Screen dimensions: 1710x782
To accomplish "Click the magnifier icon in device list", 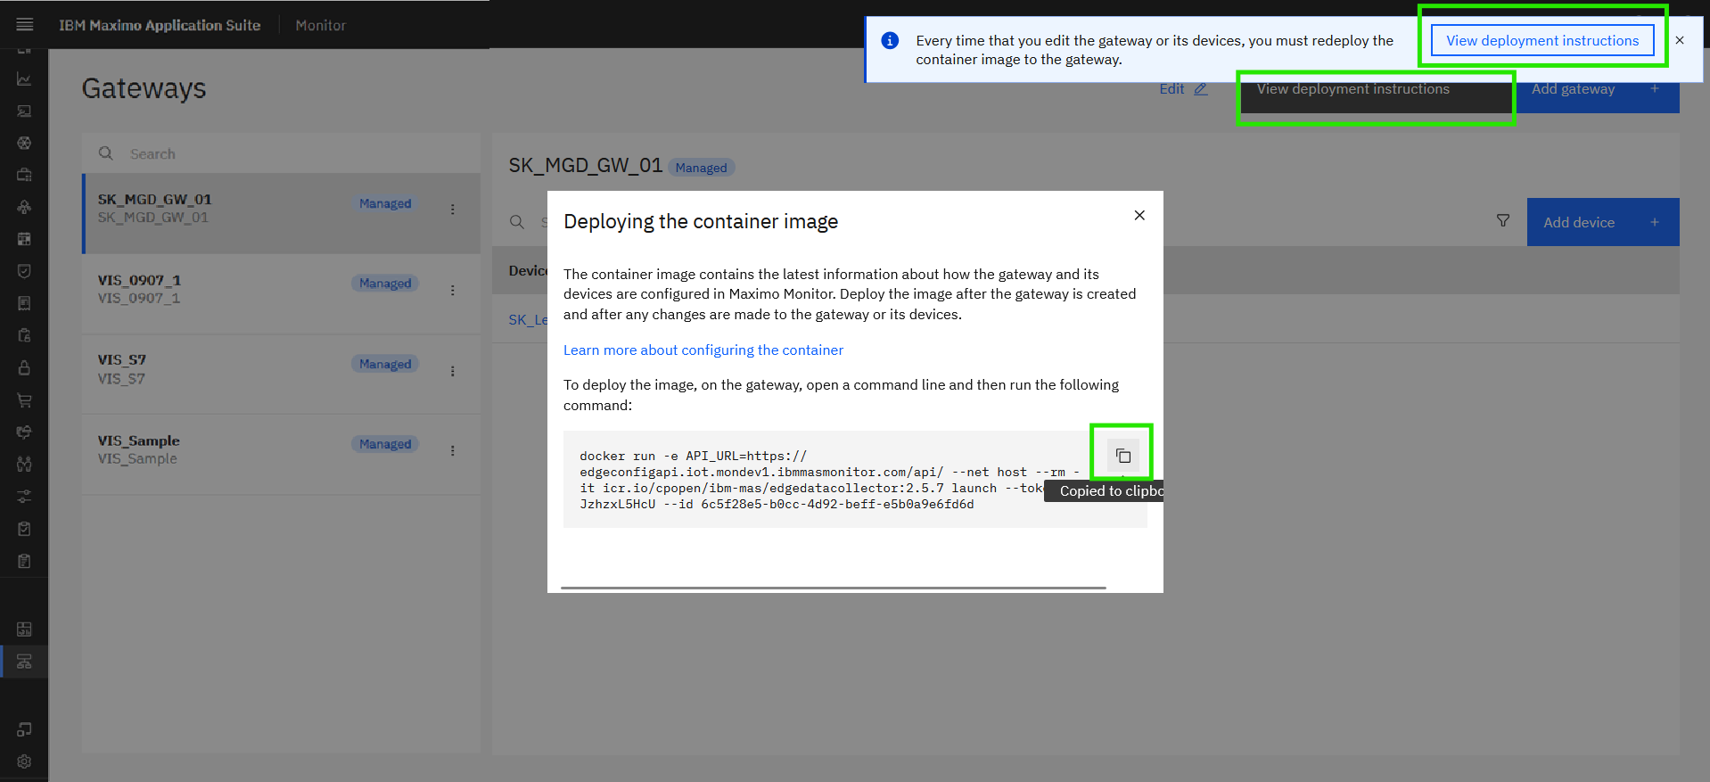I will pyautogui.click(x=517, y=222).
